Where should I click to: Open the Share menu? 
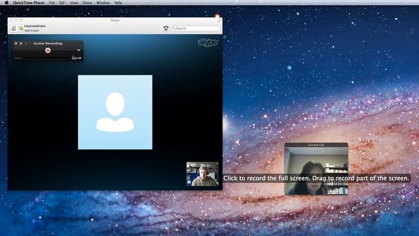point(87,3)
